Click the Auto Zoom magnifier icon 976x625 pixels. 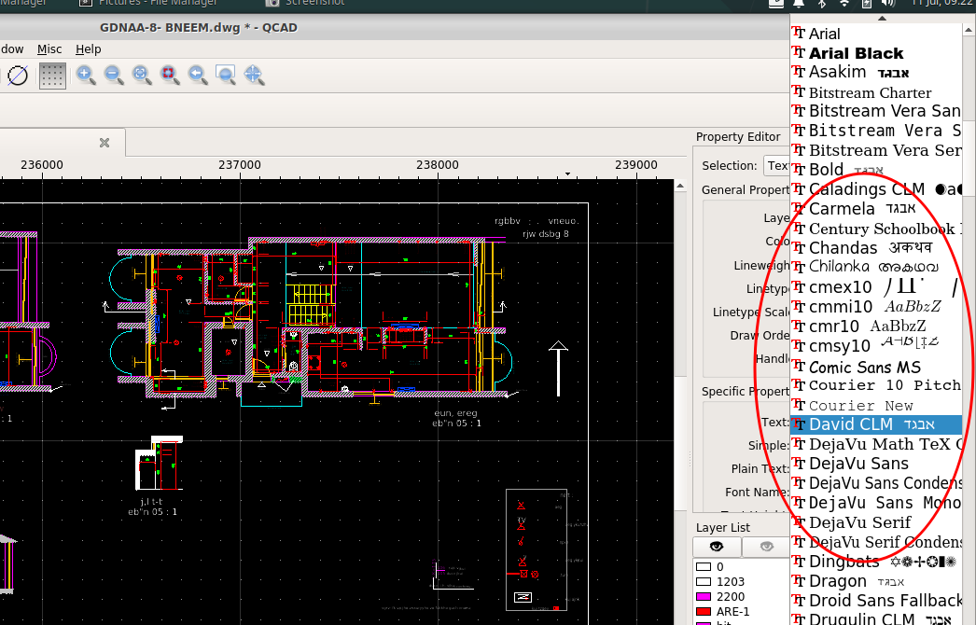pos(142,76)
